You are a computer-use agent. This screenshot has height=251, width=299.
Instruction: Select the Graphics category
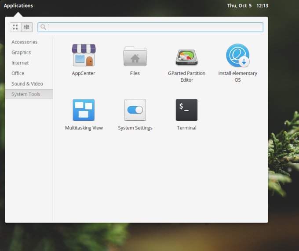pos(29,52)
